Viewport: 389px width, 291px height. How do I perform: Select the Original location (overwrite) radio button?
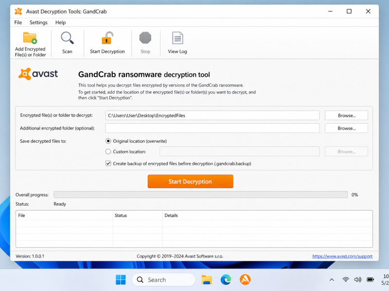108,141
